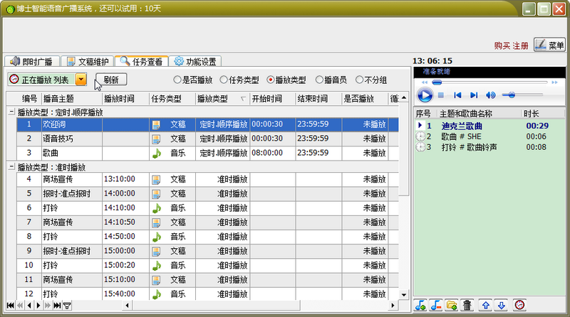This screenshot has width=570, height=317.
Task: Click the Play button in media player
Action: tap(425, 95)
